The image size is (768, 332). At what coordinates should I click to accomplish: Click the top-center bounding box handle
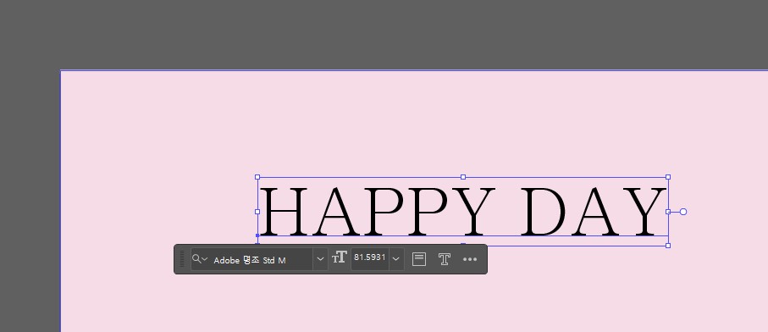463,177
